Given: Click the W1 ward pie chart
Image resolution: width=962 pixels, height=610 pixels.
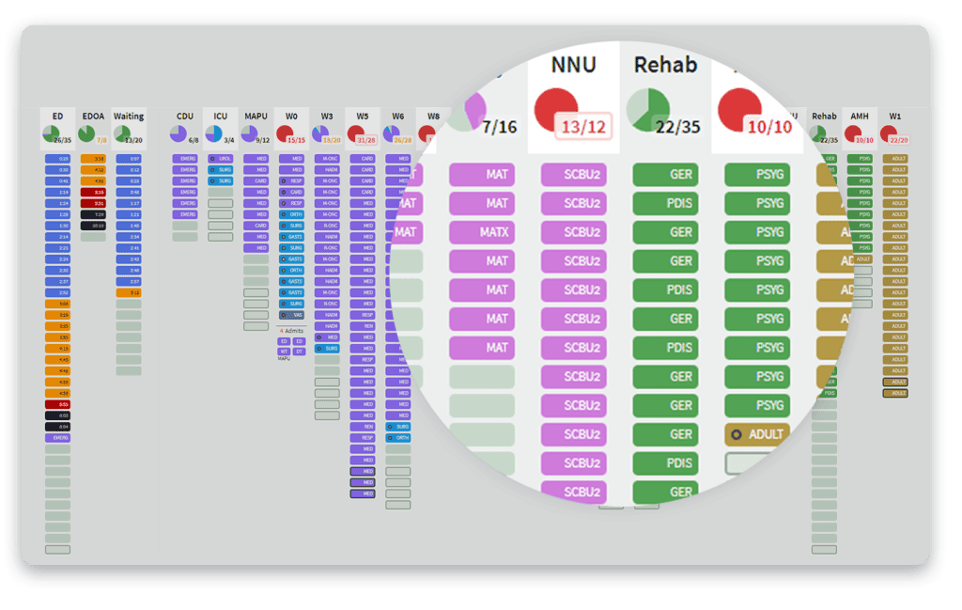Looking at the screenshot, I should pyautogui.click(x=888, y=134).
